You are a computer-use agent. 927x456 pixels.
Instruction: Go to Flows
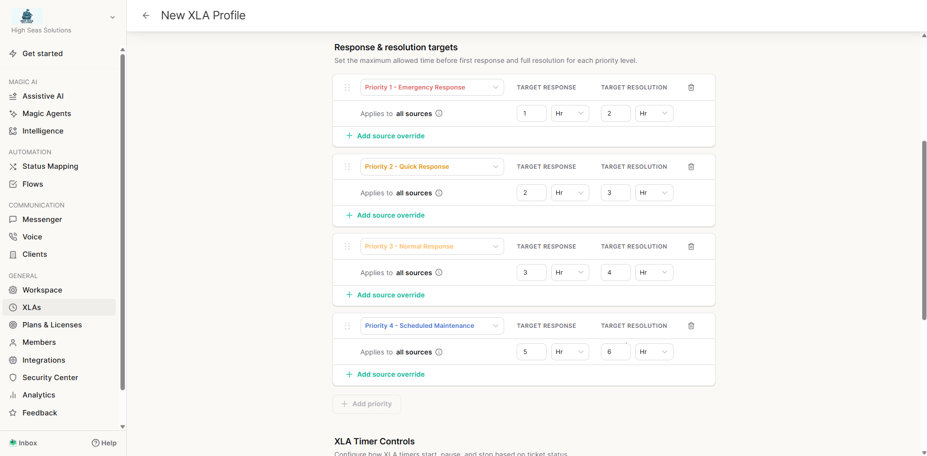[x=59, y=184]
